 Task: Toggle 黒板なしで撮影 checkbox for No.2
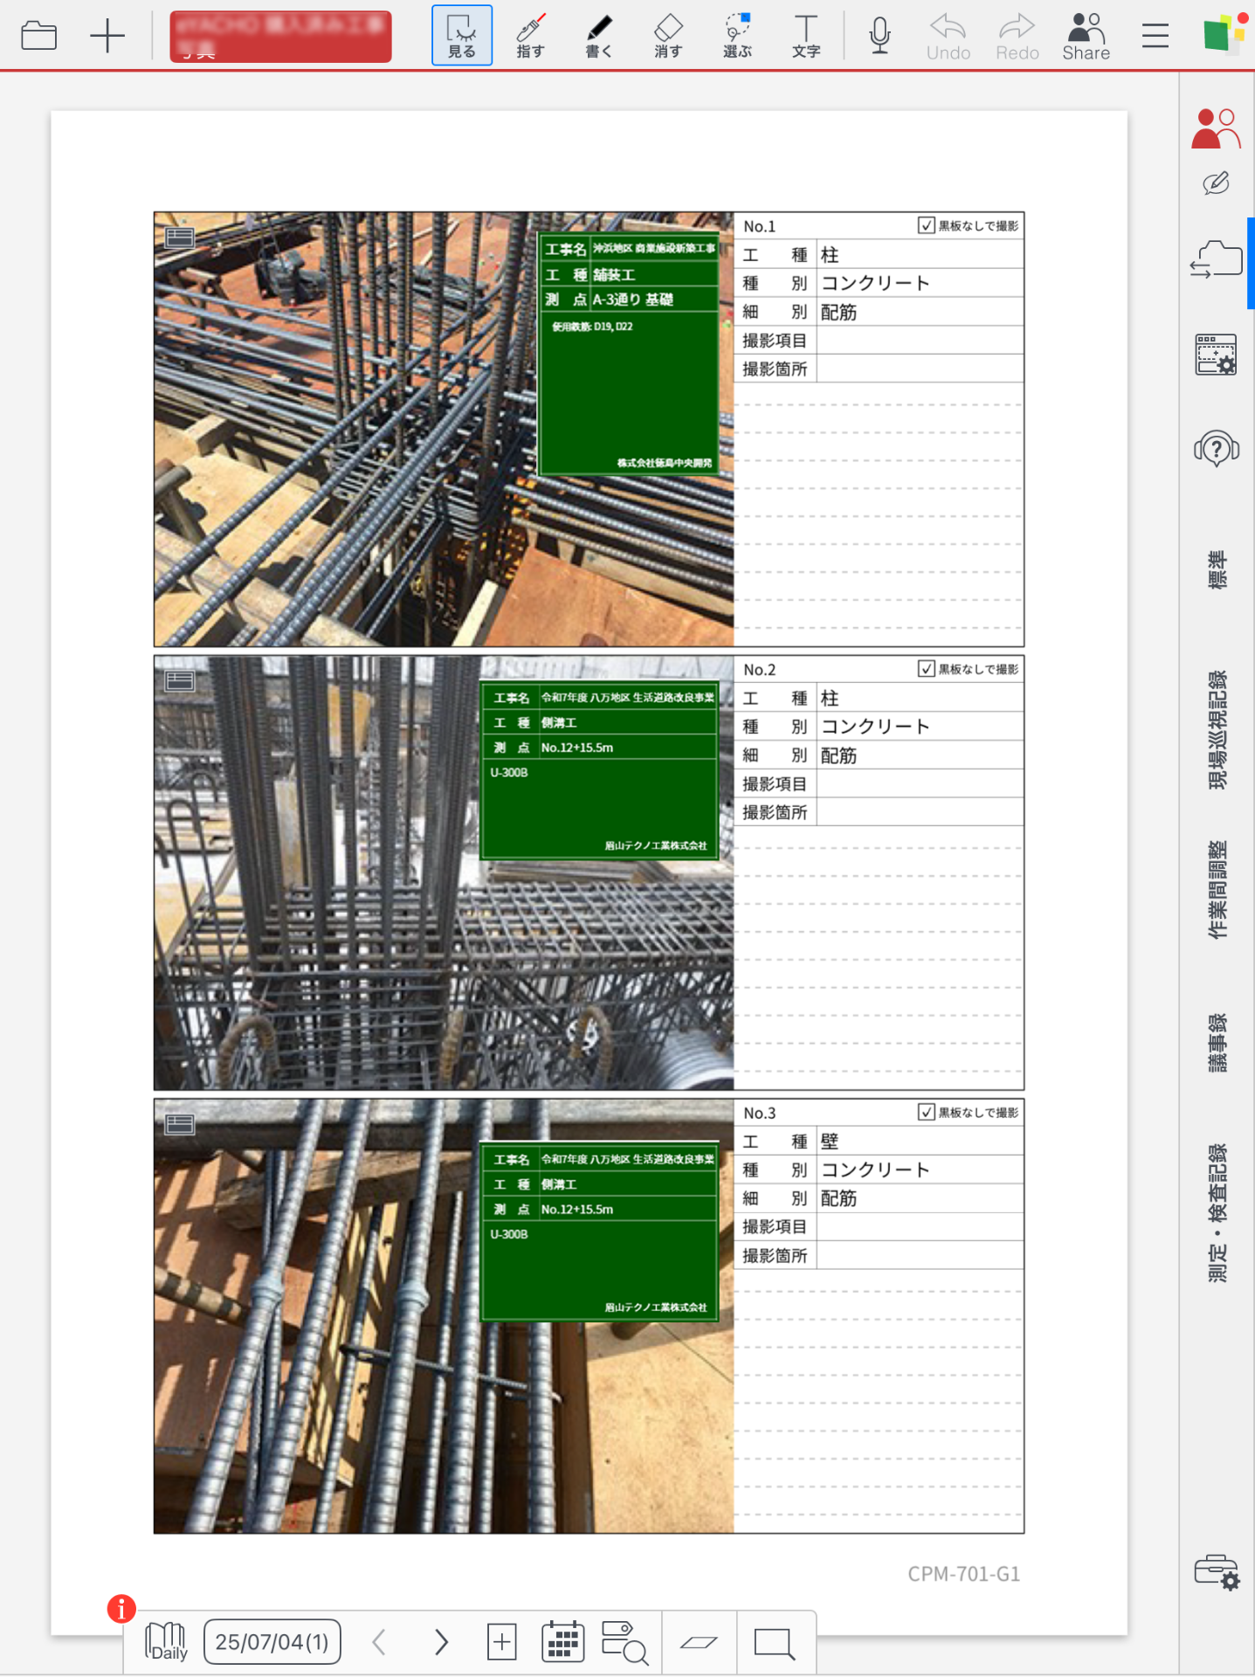tap(927, 668)
